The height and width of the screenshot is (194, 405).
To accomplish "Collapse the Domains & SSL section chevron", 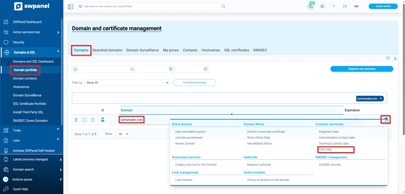I will point(58,51).
